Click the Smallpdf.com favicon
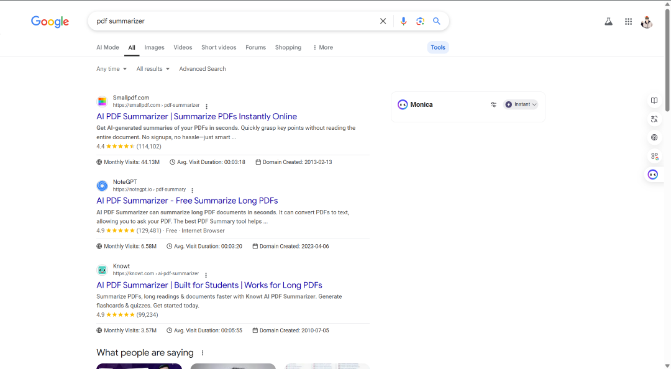671x369 pixels. click(103, 101)
